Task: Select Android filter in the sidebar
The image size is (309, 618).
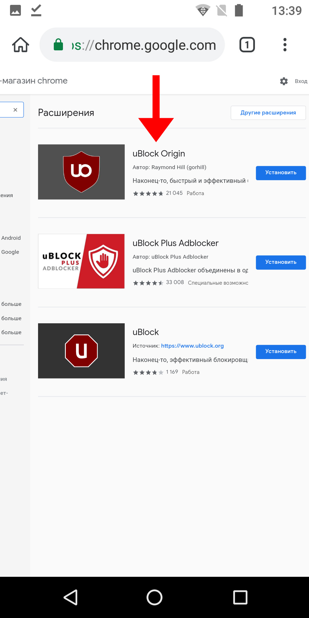Action: pos(11,238)
